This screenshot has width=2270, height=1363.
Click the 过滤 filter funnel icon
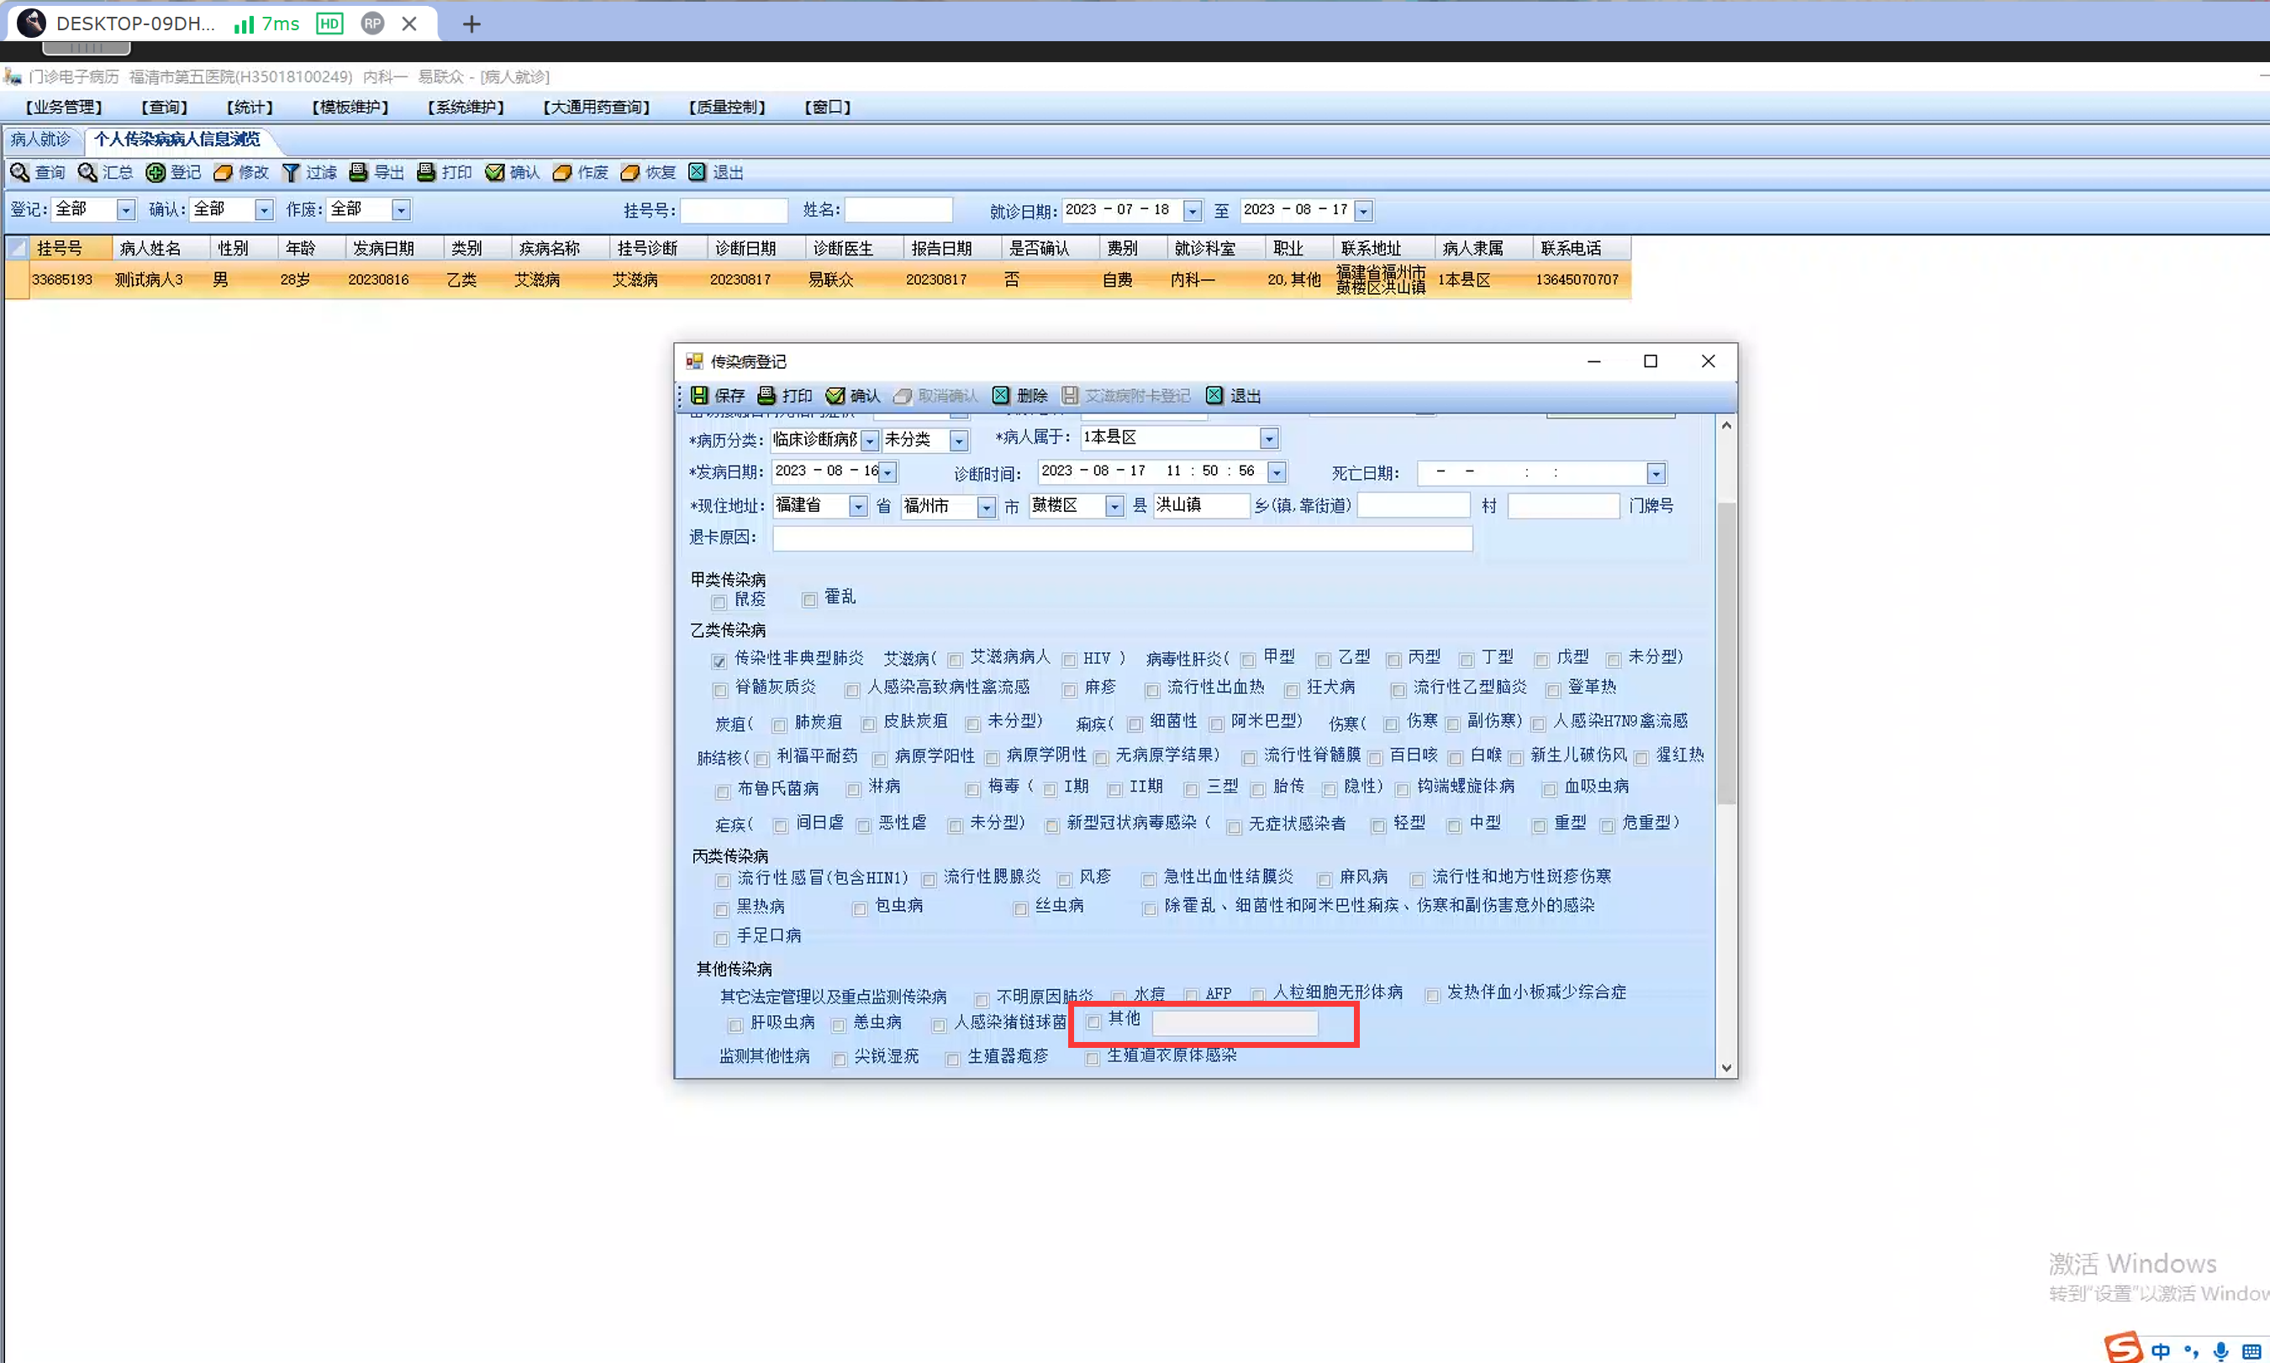click(x=291, y=172)
